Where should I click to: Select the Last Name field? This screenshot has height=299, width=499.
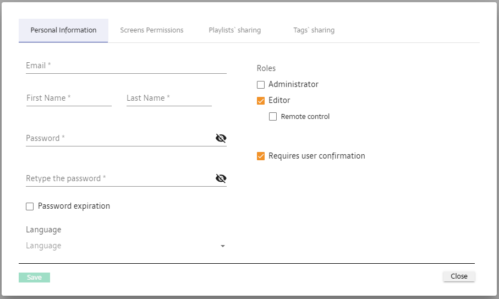coord(169,98)
